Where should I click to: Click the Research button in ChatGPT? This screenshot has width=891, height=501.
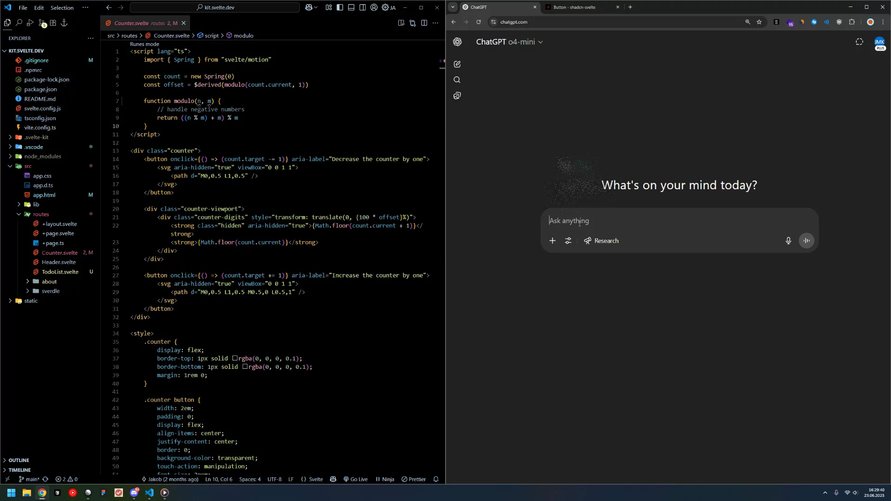pyautogui.click(x=601, y=241)
